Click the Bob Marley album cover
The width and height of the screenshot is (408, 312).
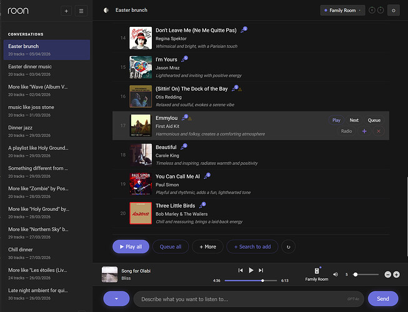141,213
